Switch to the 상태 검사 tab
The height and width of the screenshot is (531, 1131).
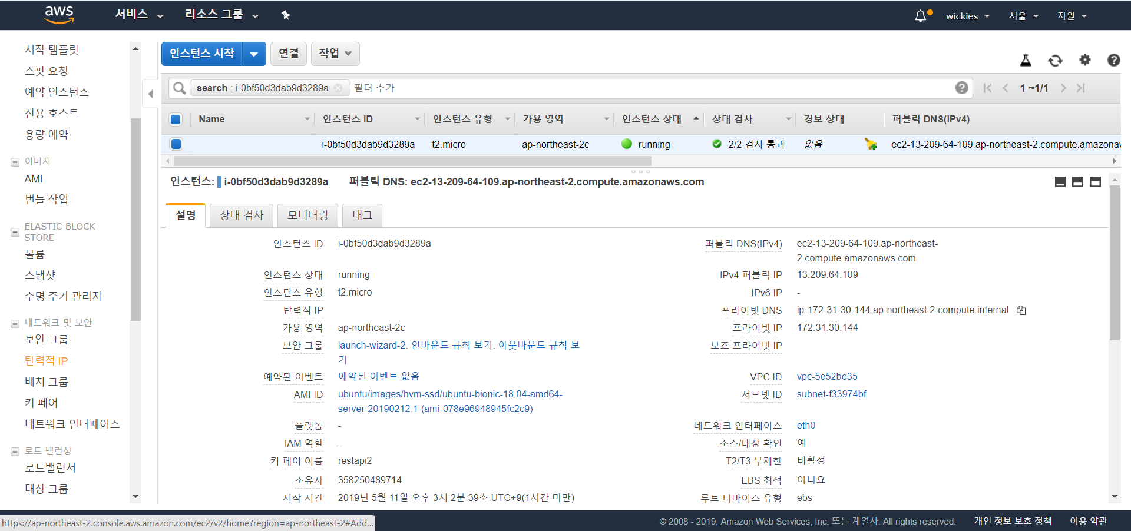(x=242, y=215)
